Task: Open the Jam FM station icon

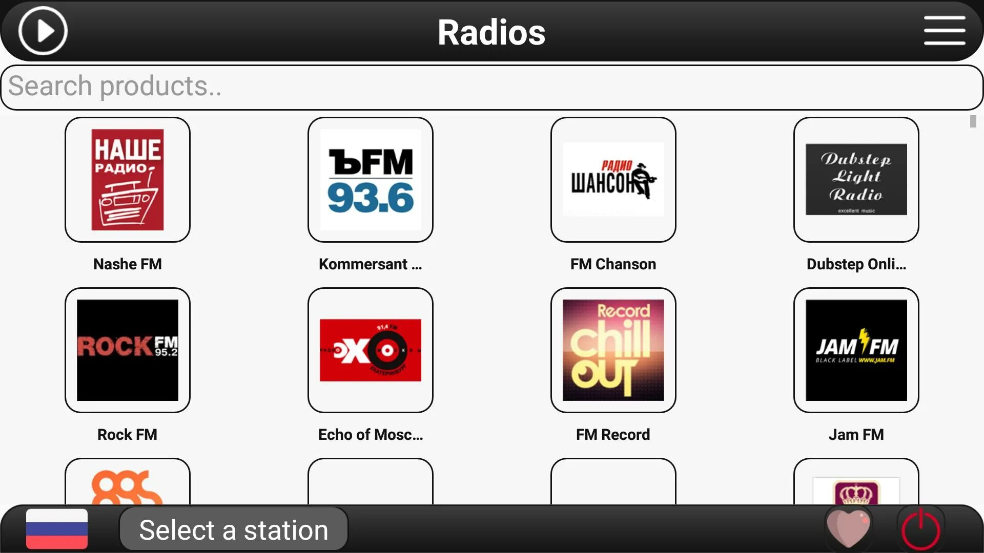Action: 856,350
